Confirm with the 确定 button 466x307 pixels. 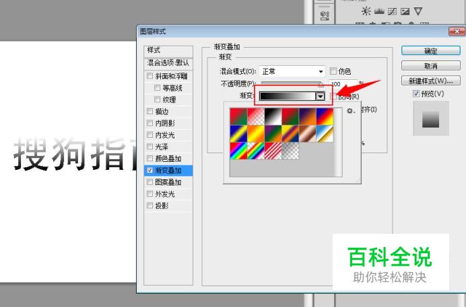430,50
